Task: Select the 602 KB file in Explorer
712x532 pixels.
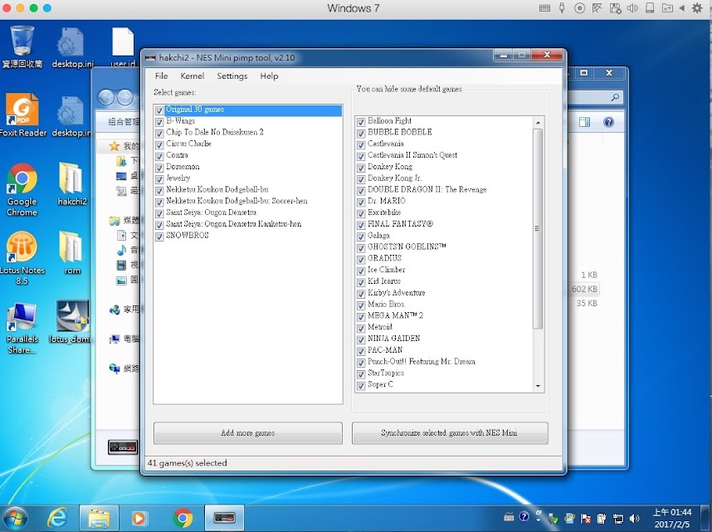Action: (x=584, y=289)
